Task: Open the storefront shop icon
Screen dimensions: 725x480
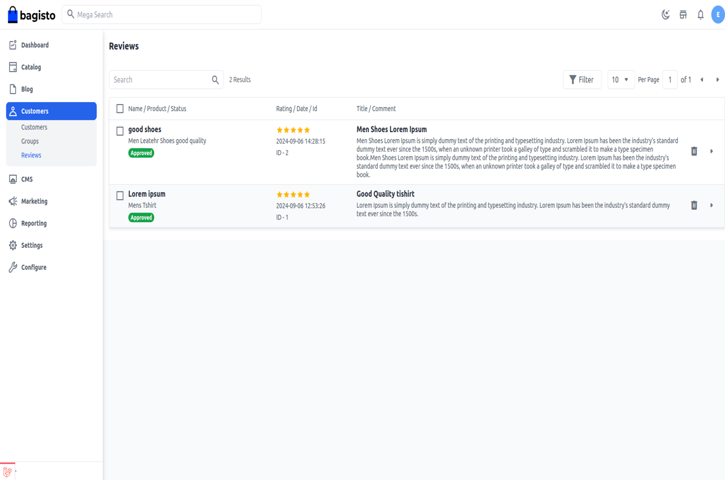Action: coord(683,14)
